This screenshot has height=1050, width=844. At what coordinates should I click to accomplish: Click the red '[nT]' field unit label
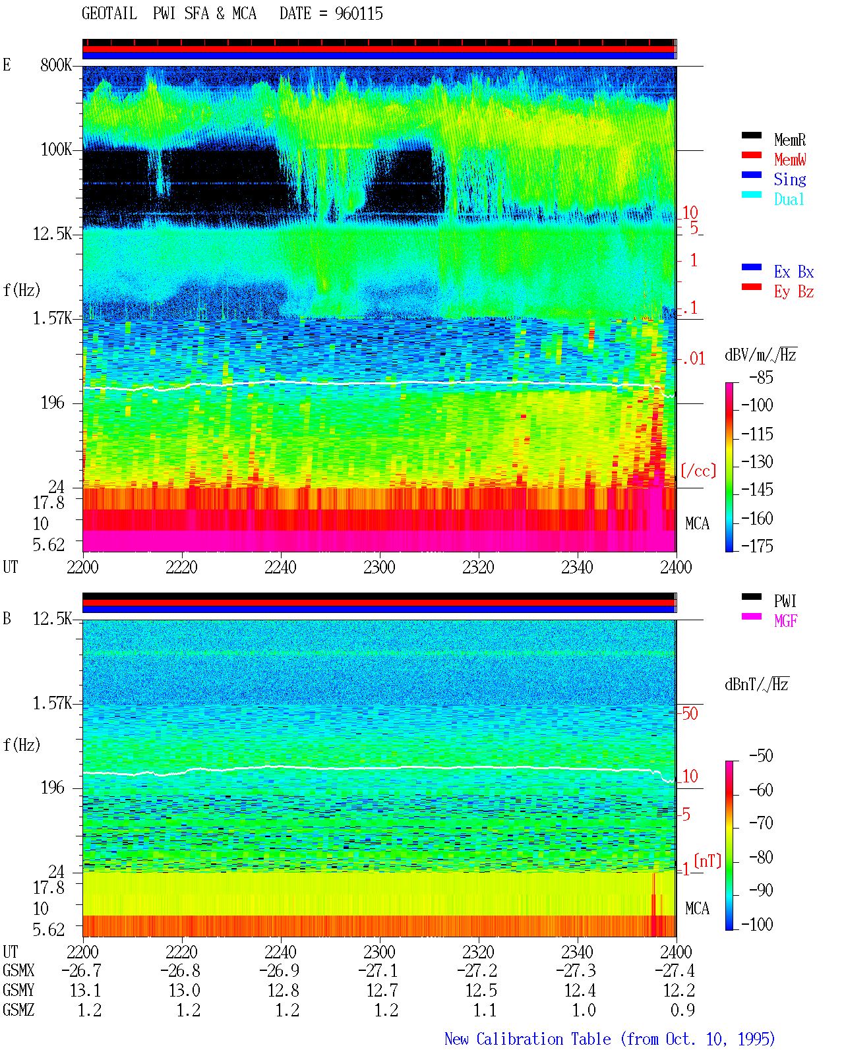pyautogui.click(x=708, y=861)
